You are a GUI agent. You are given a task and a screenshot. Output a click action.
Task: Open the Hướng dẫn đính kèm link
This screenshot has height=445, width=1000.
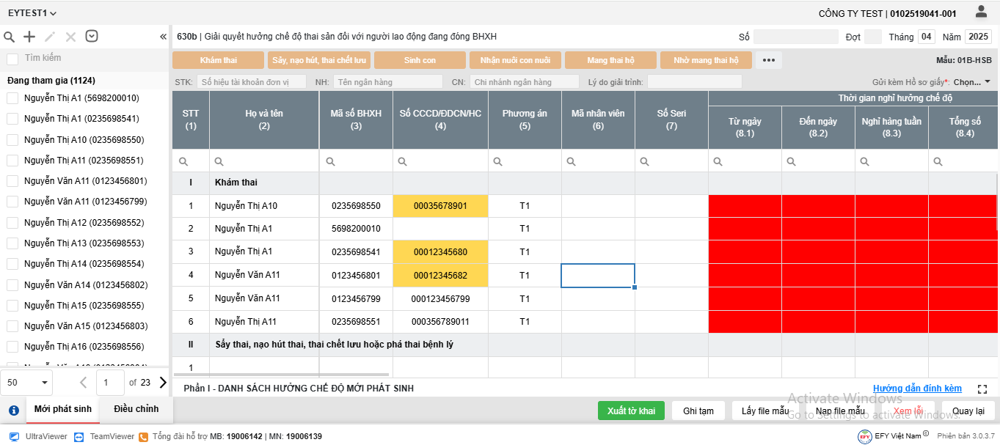click(x=917, y=389)
